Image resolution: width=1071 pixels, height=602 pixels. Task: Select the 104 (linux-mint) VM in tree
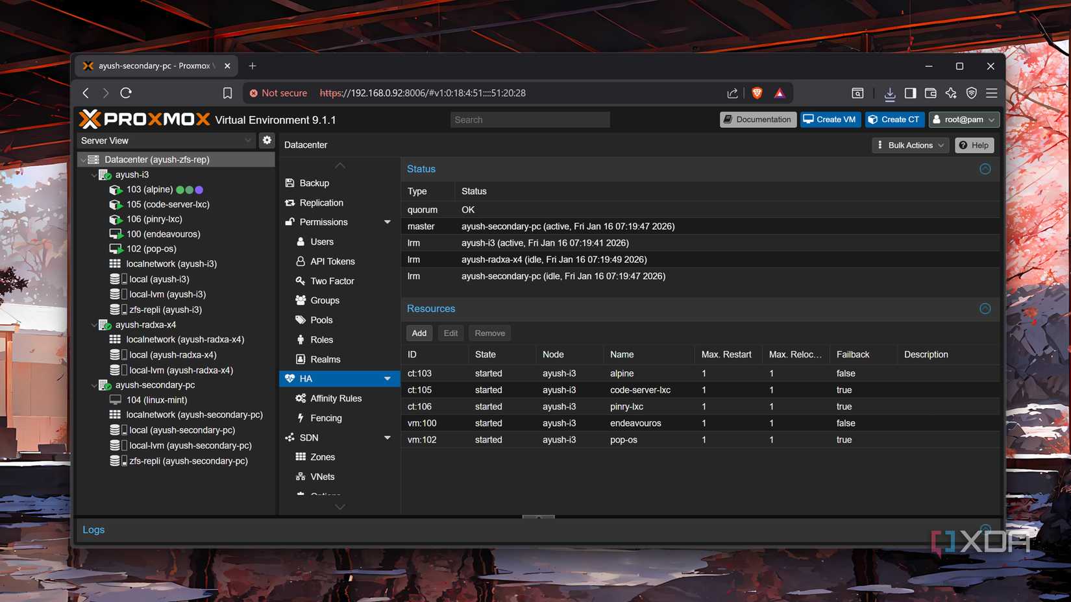click(x=156, y=400)
